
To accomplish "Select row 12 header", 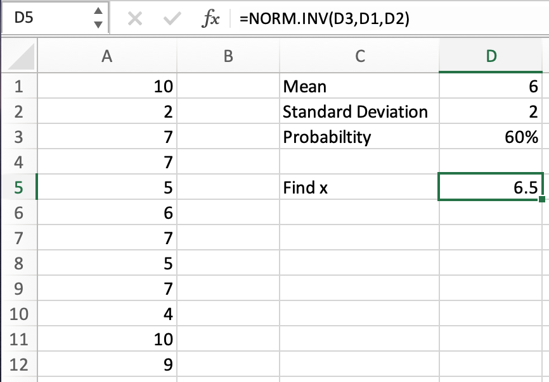I will 18,365.
